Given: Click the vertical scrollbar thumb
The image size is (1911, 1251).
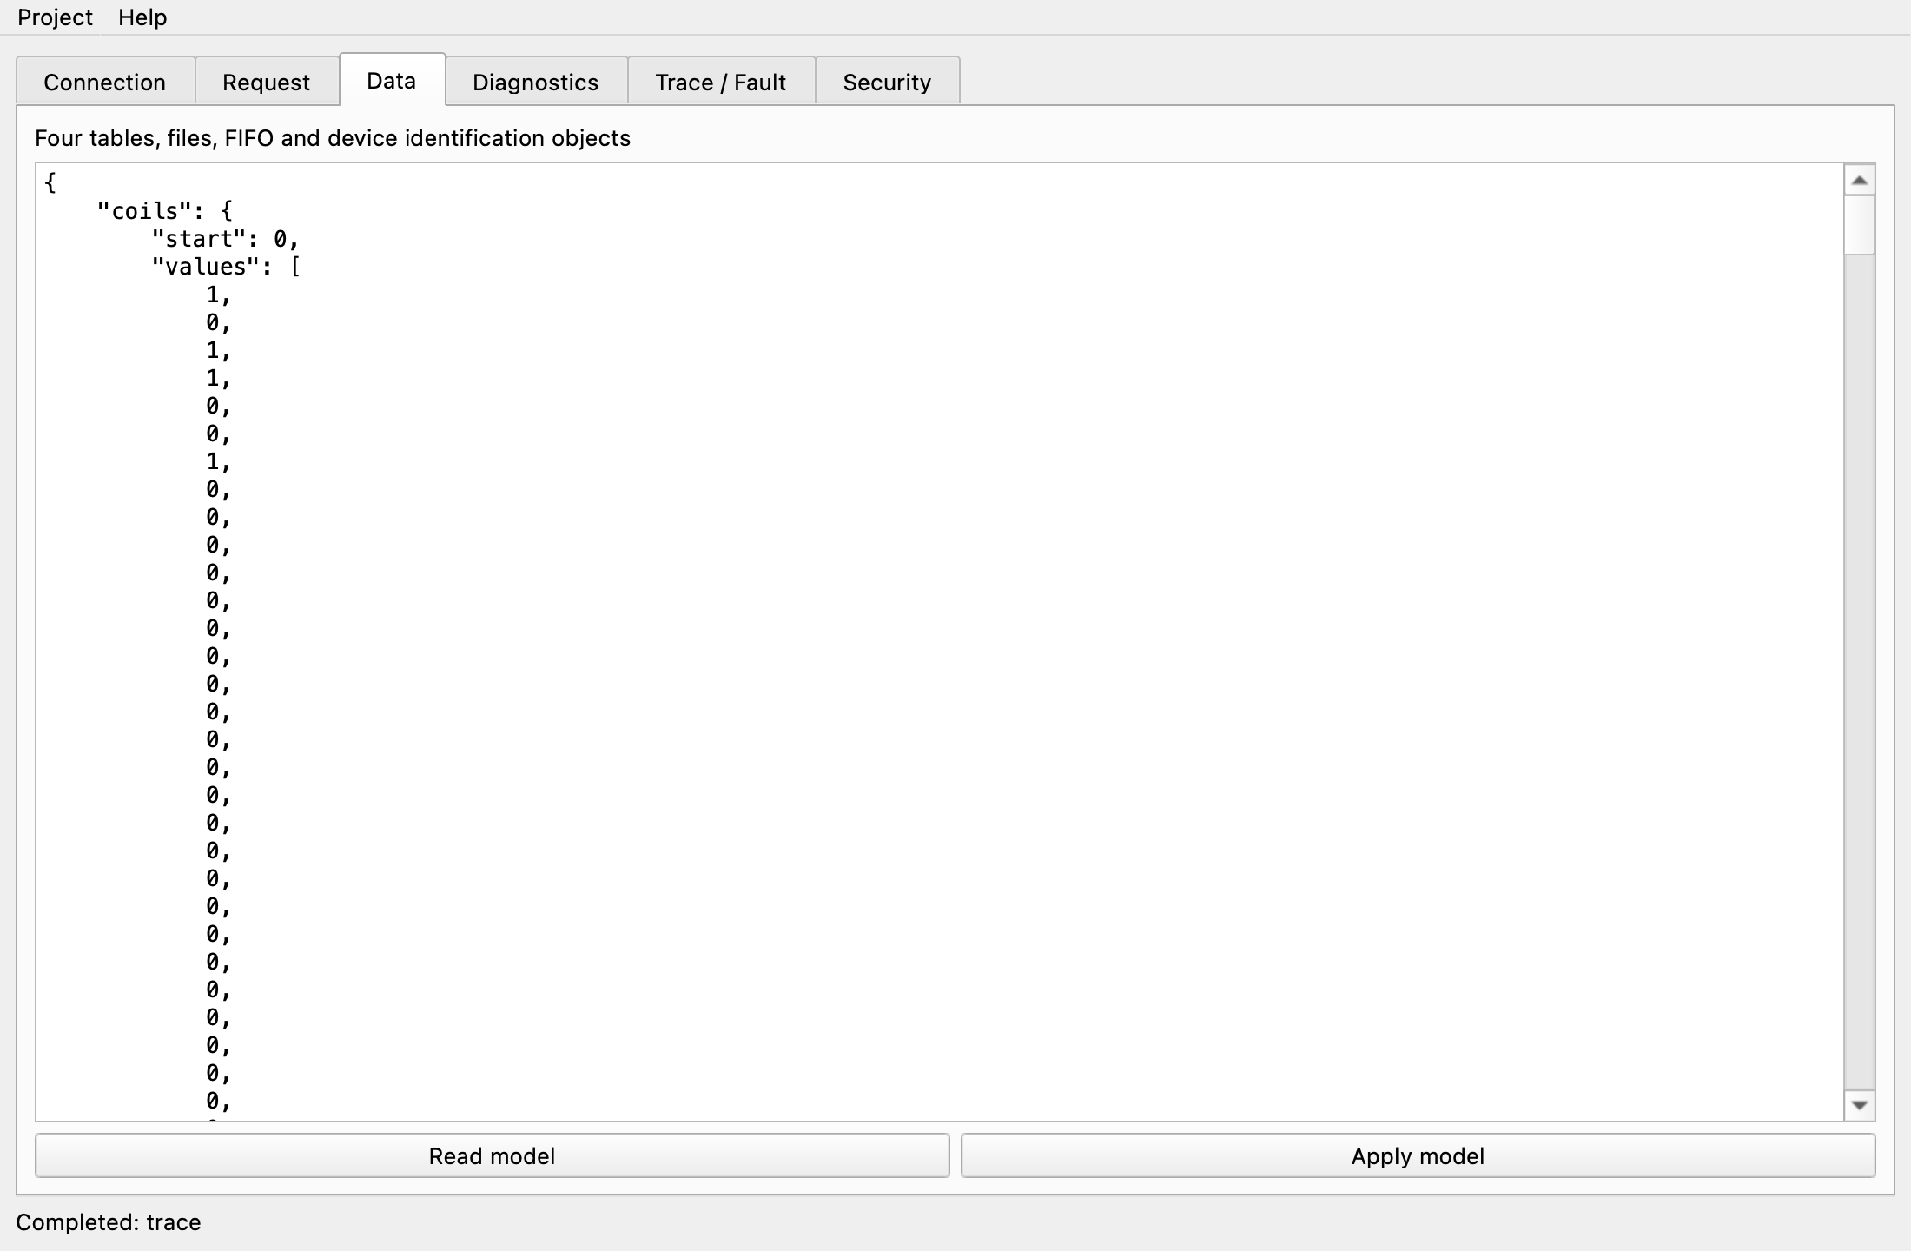Looking at the screenshot, I should pyautogui.click(x=1859, y=225).
